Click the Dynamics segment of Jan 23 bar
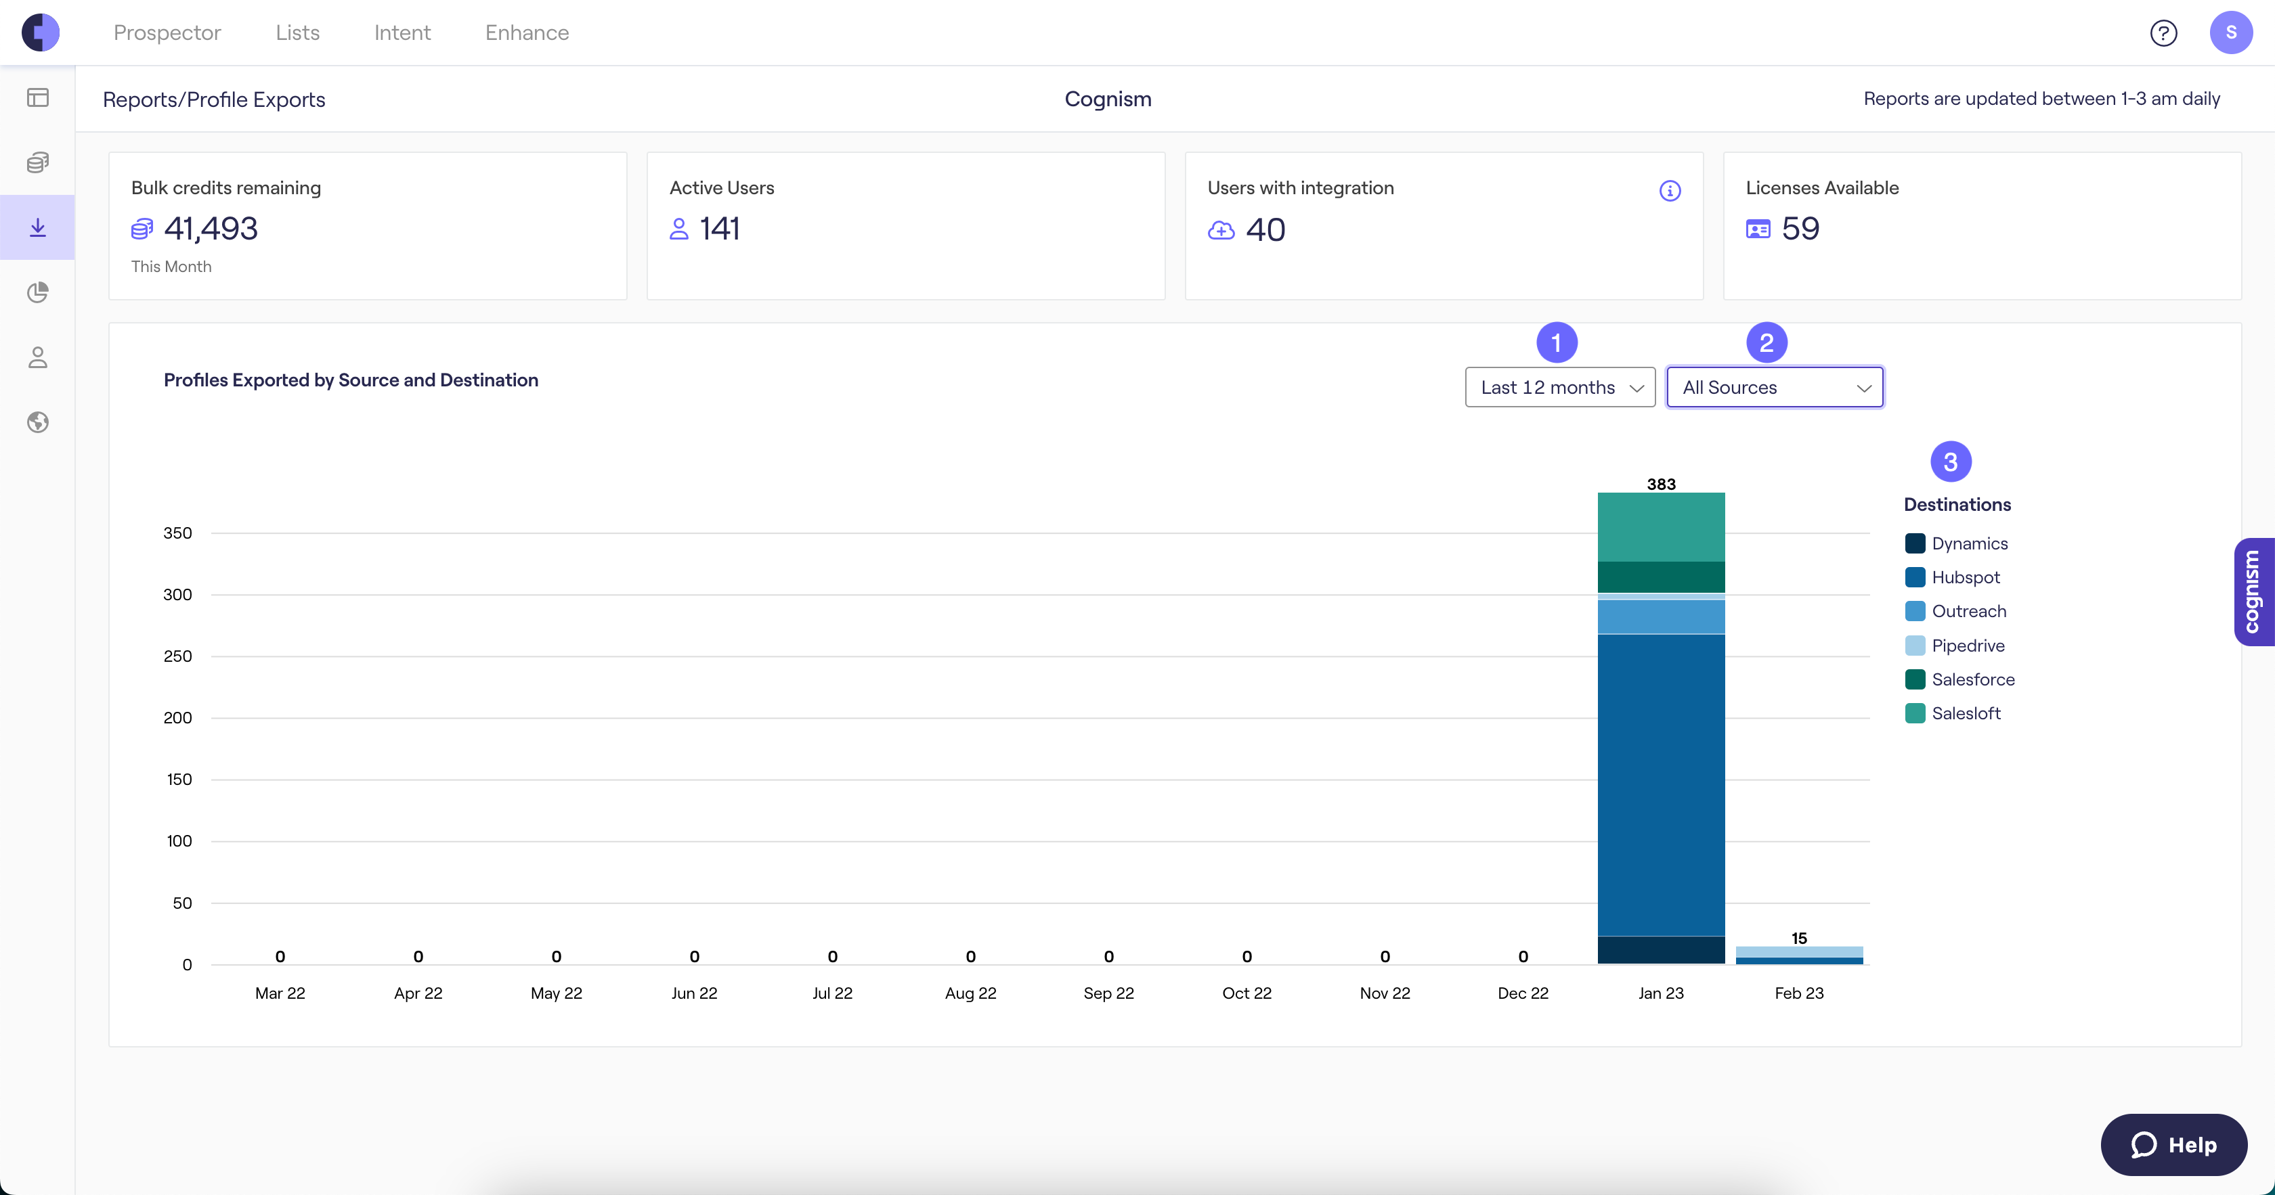2275x1195 pixels. pos(1660,949)
